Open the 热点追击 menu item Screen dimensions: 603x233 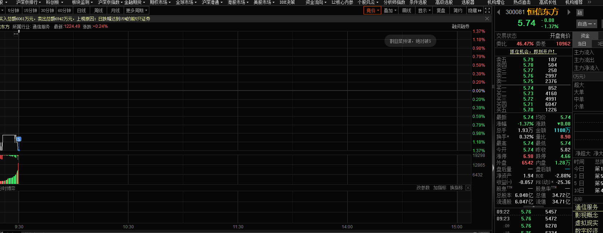click(522, 2)
